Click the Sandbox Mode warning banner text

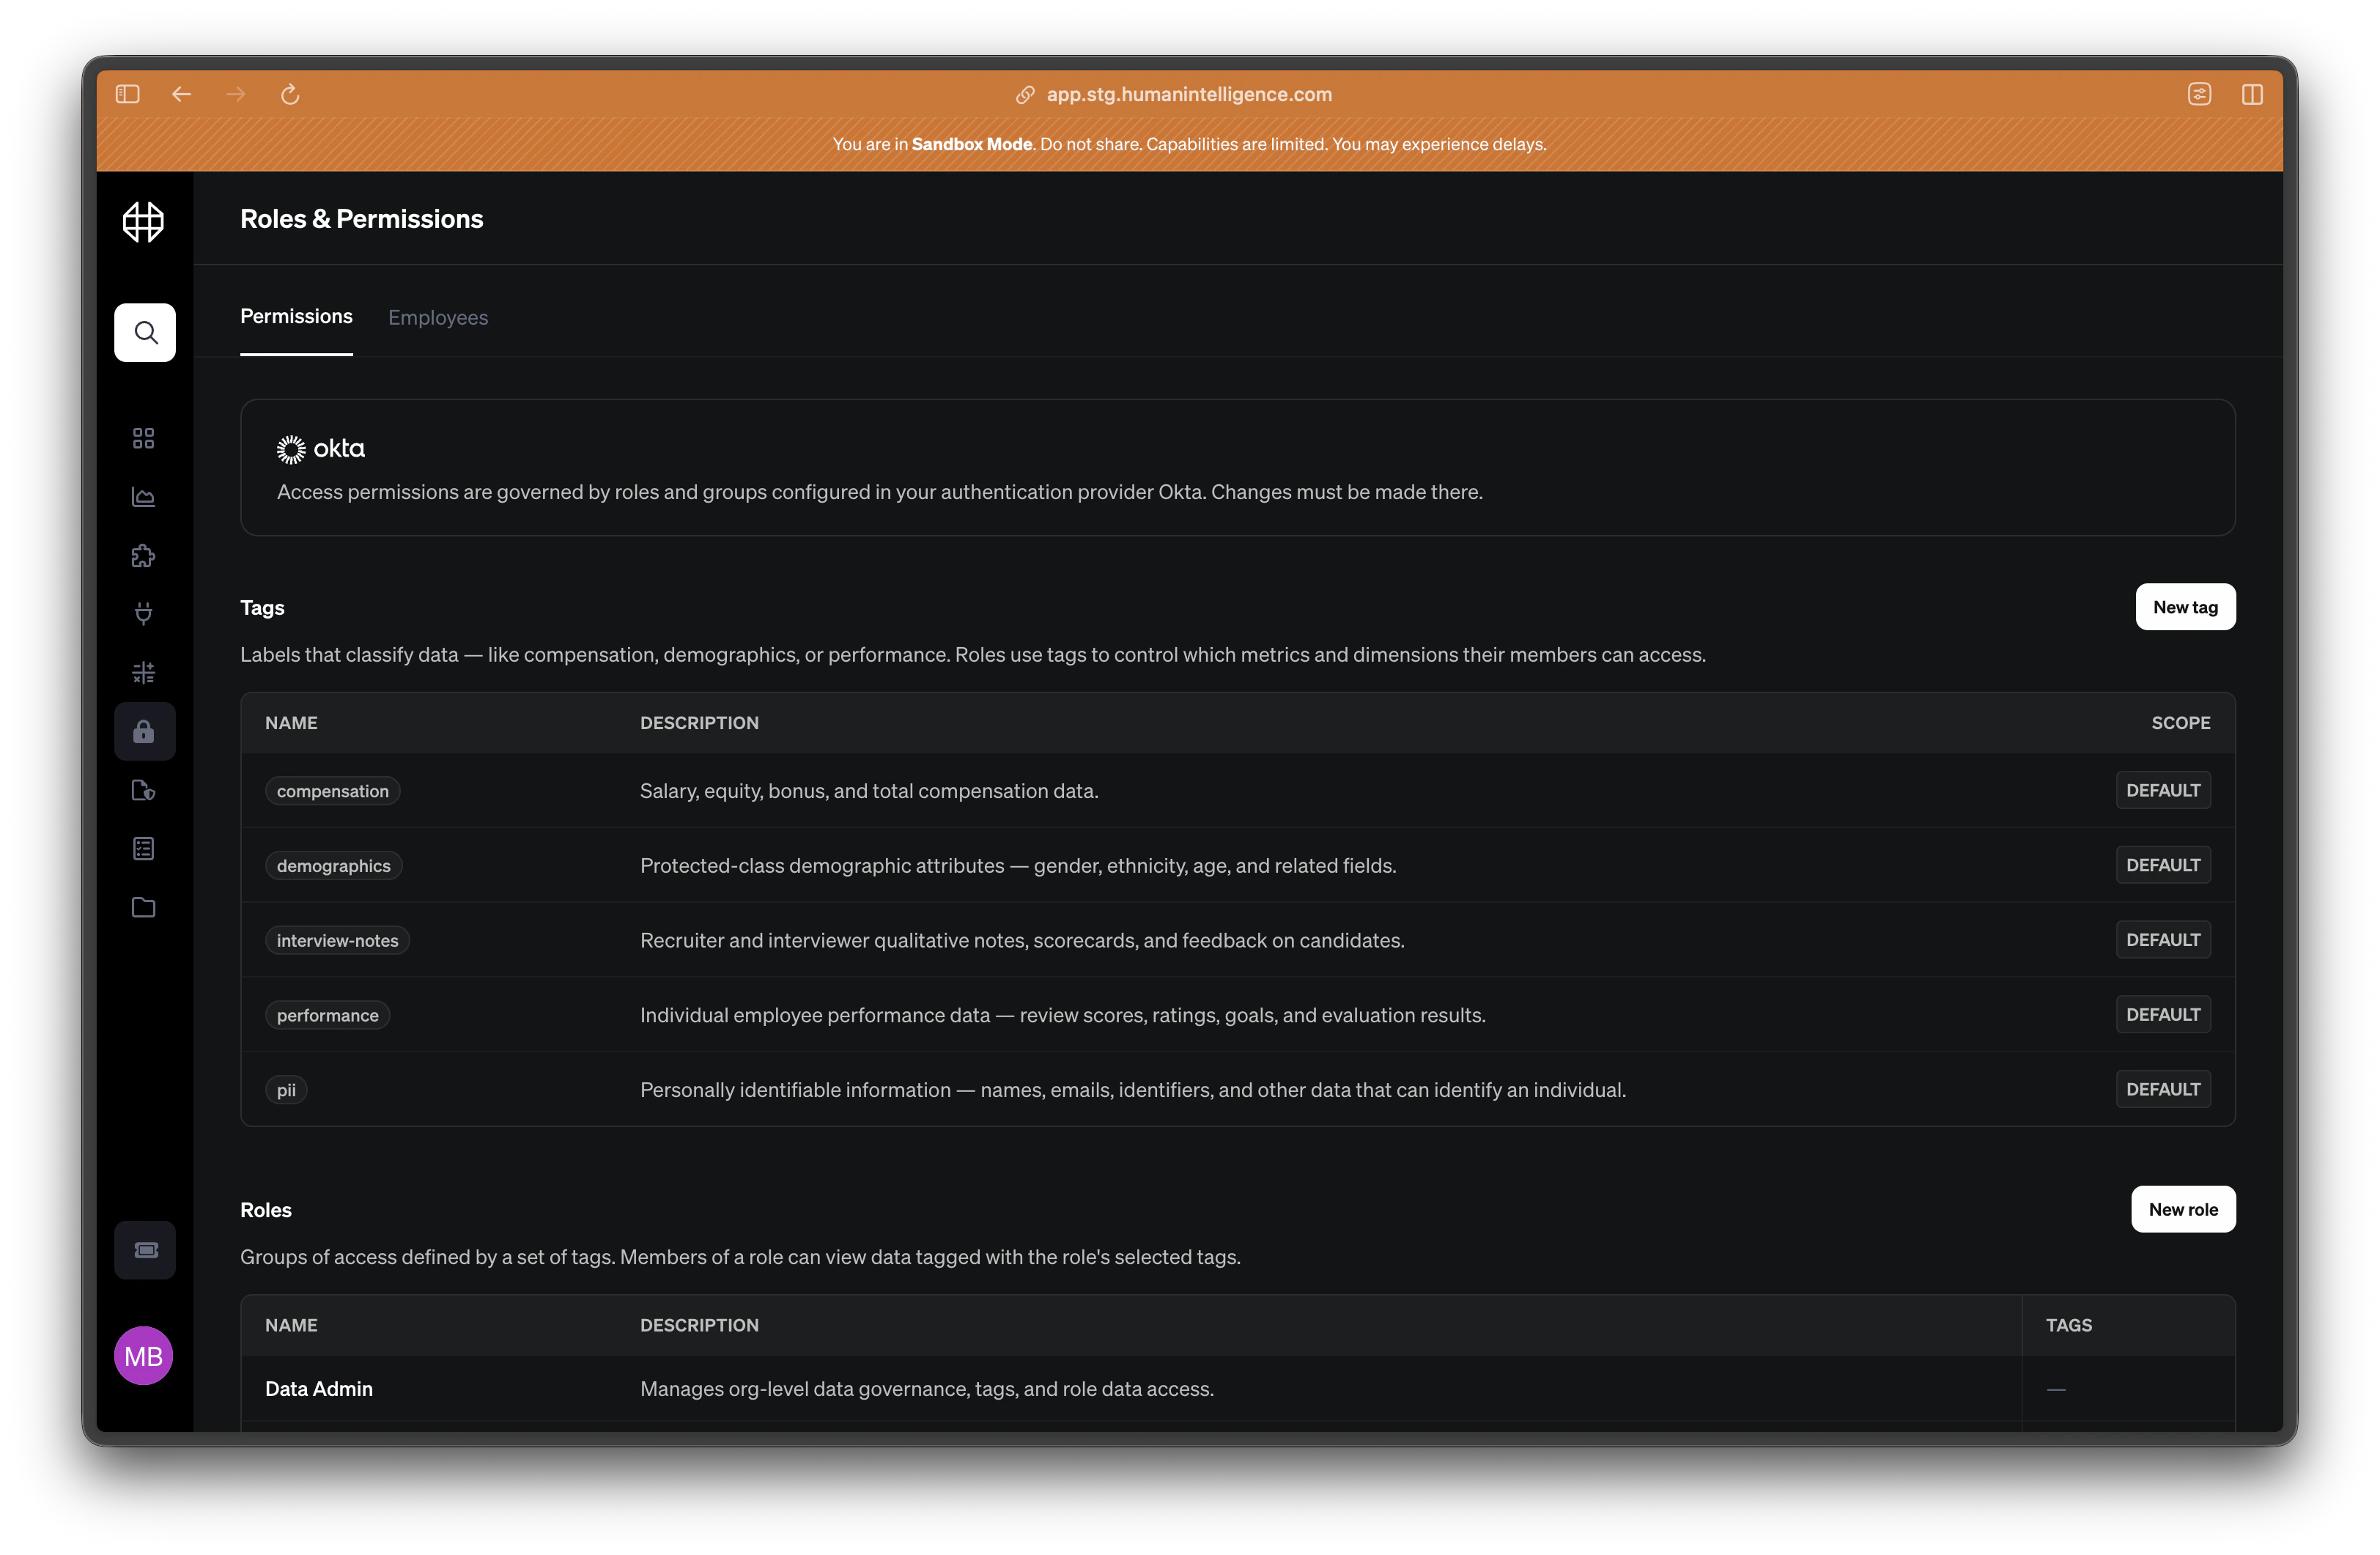1189,144
